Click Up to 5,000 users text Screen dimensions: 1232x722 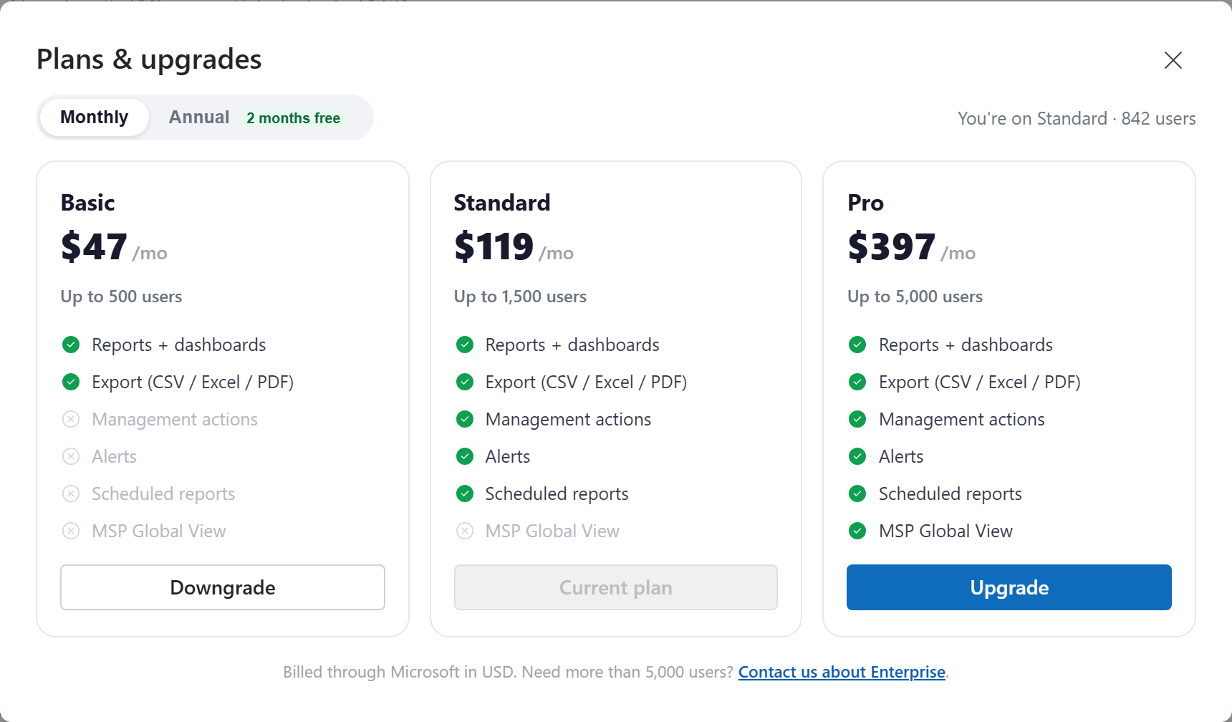coord(915,297)
